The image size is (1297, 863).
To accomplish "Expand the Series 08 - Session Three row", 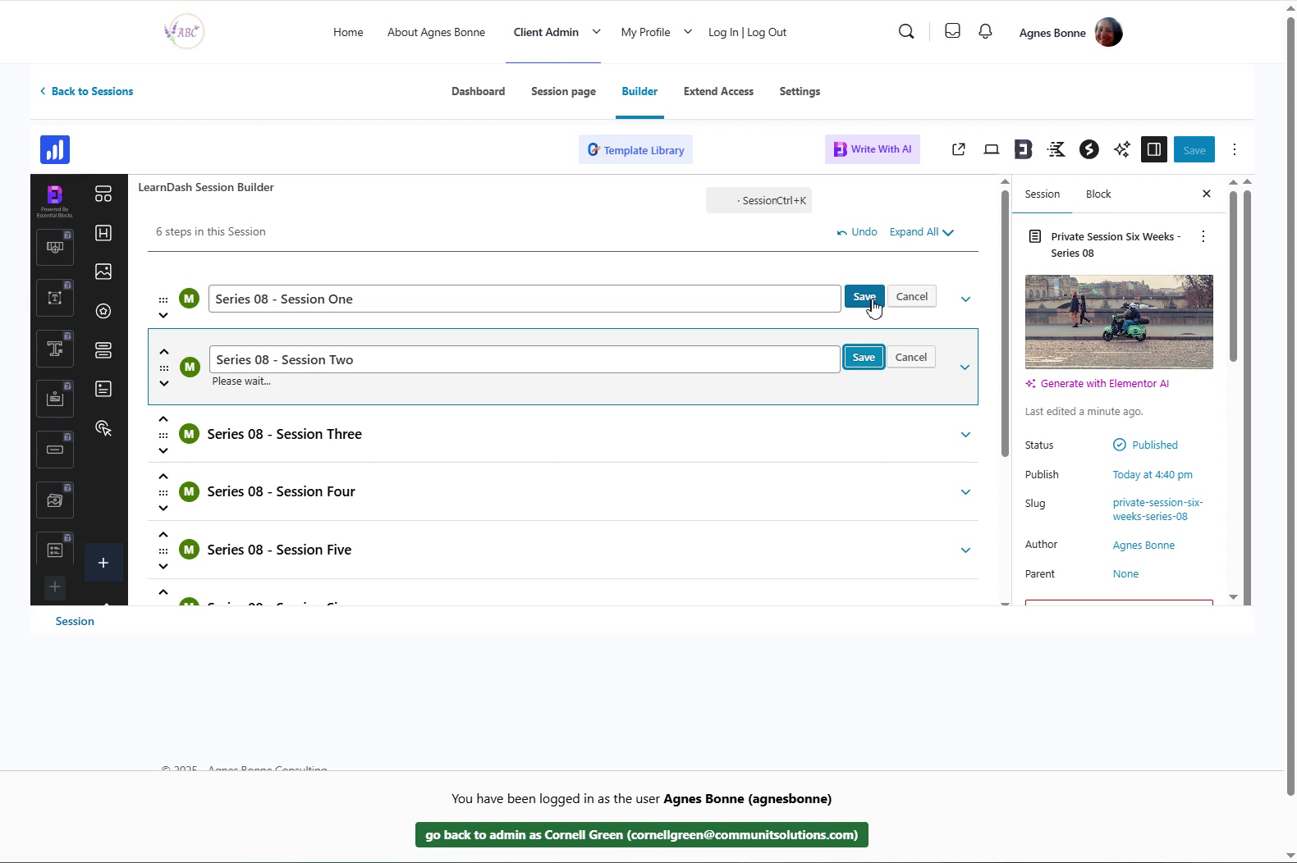I will click(x=965, y=435).
